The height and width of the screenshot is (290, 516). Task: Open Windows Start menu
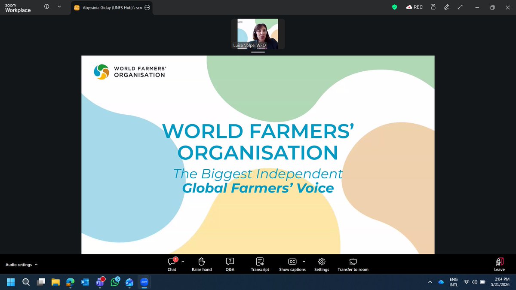click(11, 282)
